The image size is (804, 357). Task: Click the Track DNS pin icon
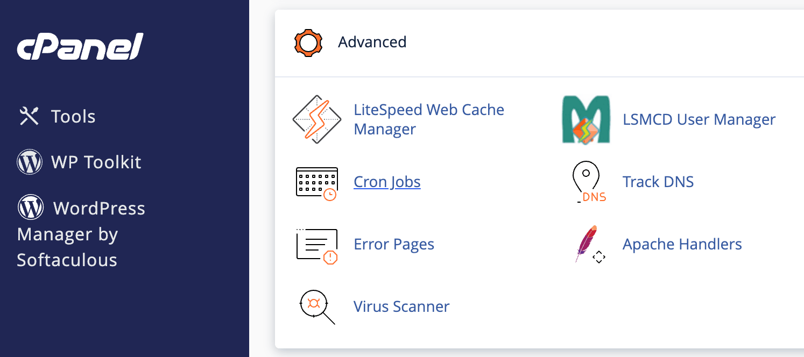coord(586,182)
